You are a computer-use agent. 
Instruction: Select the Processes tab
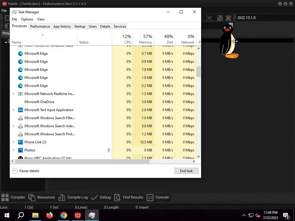point(19,26)
